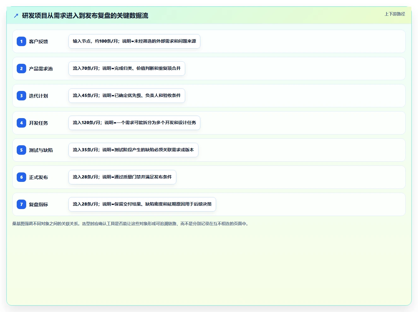Click step number badge 3
Image resolution: width=418 pixels, height=312 pixels.
click(x=21, y=96)
